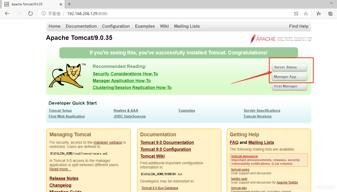Open the tomcat-users mailing list link
This screenshot has height=192, width=337.
(240, 170)
